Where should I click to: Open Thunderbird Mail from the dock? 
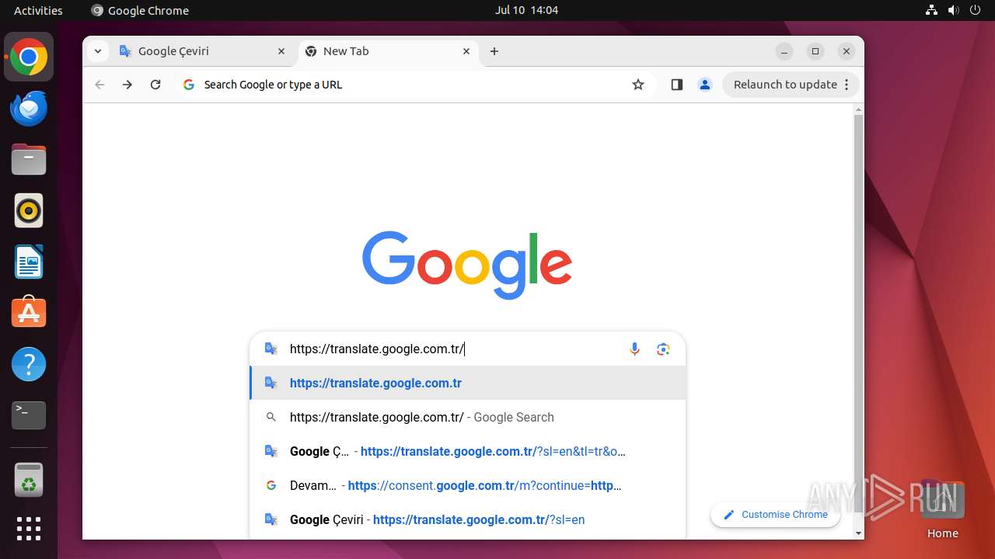point(29,109)
